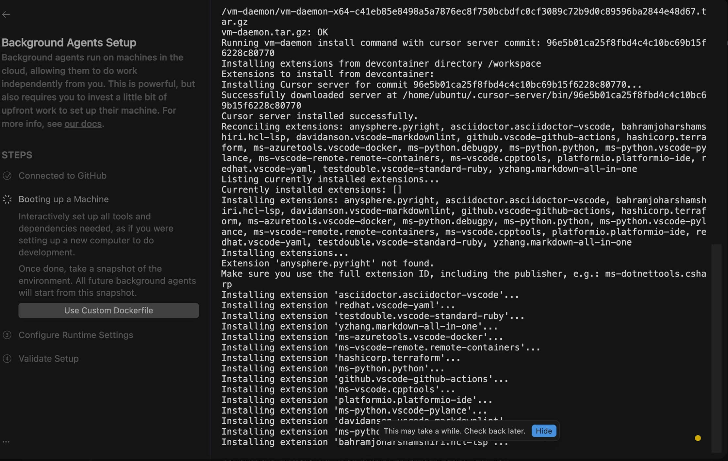Viewport: 728px width, 461px height.
Task: Click the 'Interactively set up all tools' description
Action: 96,234
